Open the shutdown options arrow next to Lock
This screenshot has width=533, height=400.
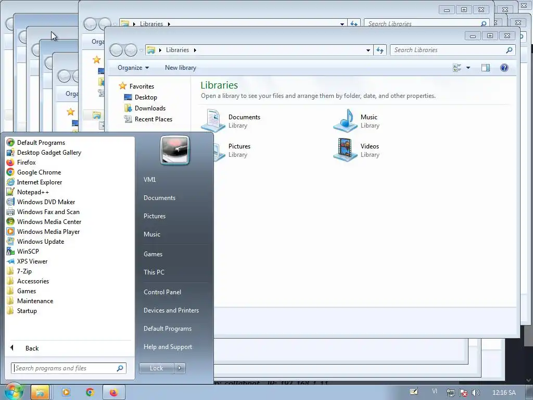180,368
